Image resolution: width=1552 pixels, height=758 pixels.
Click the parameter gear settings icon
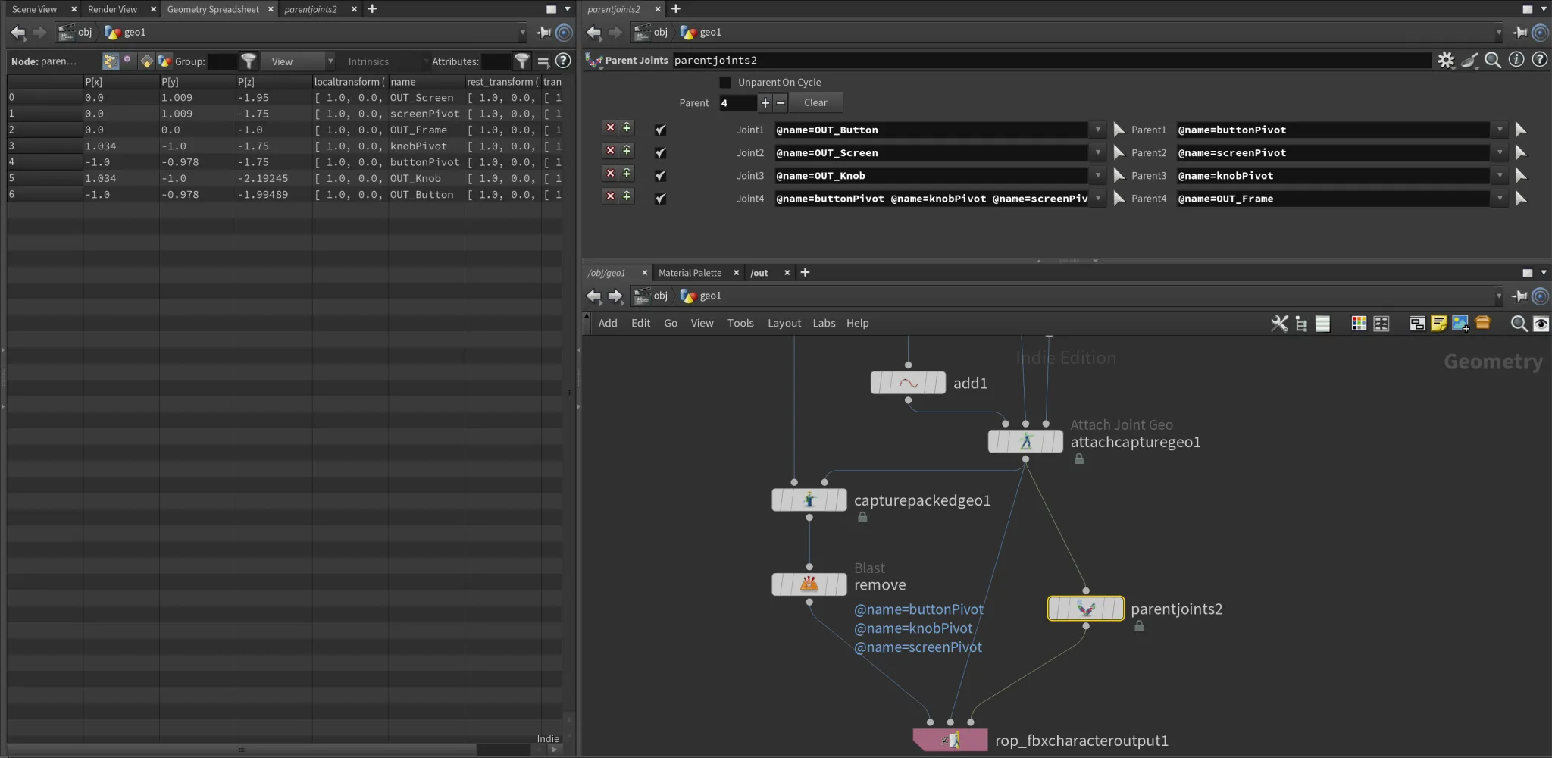pyautogui.click(x=1446, y=61)
